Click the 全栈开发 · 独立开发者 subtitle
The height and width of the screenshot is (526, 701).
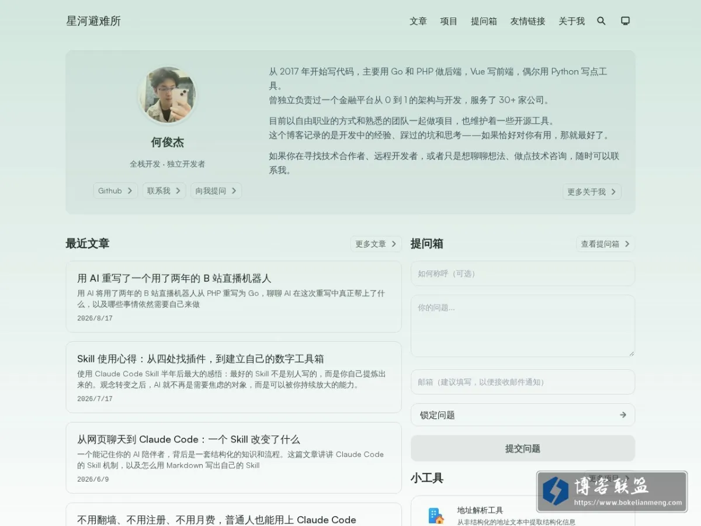(167, 164)
